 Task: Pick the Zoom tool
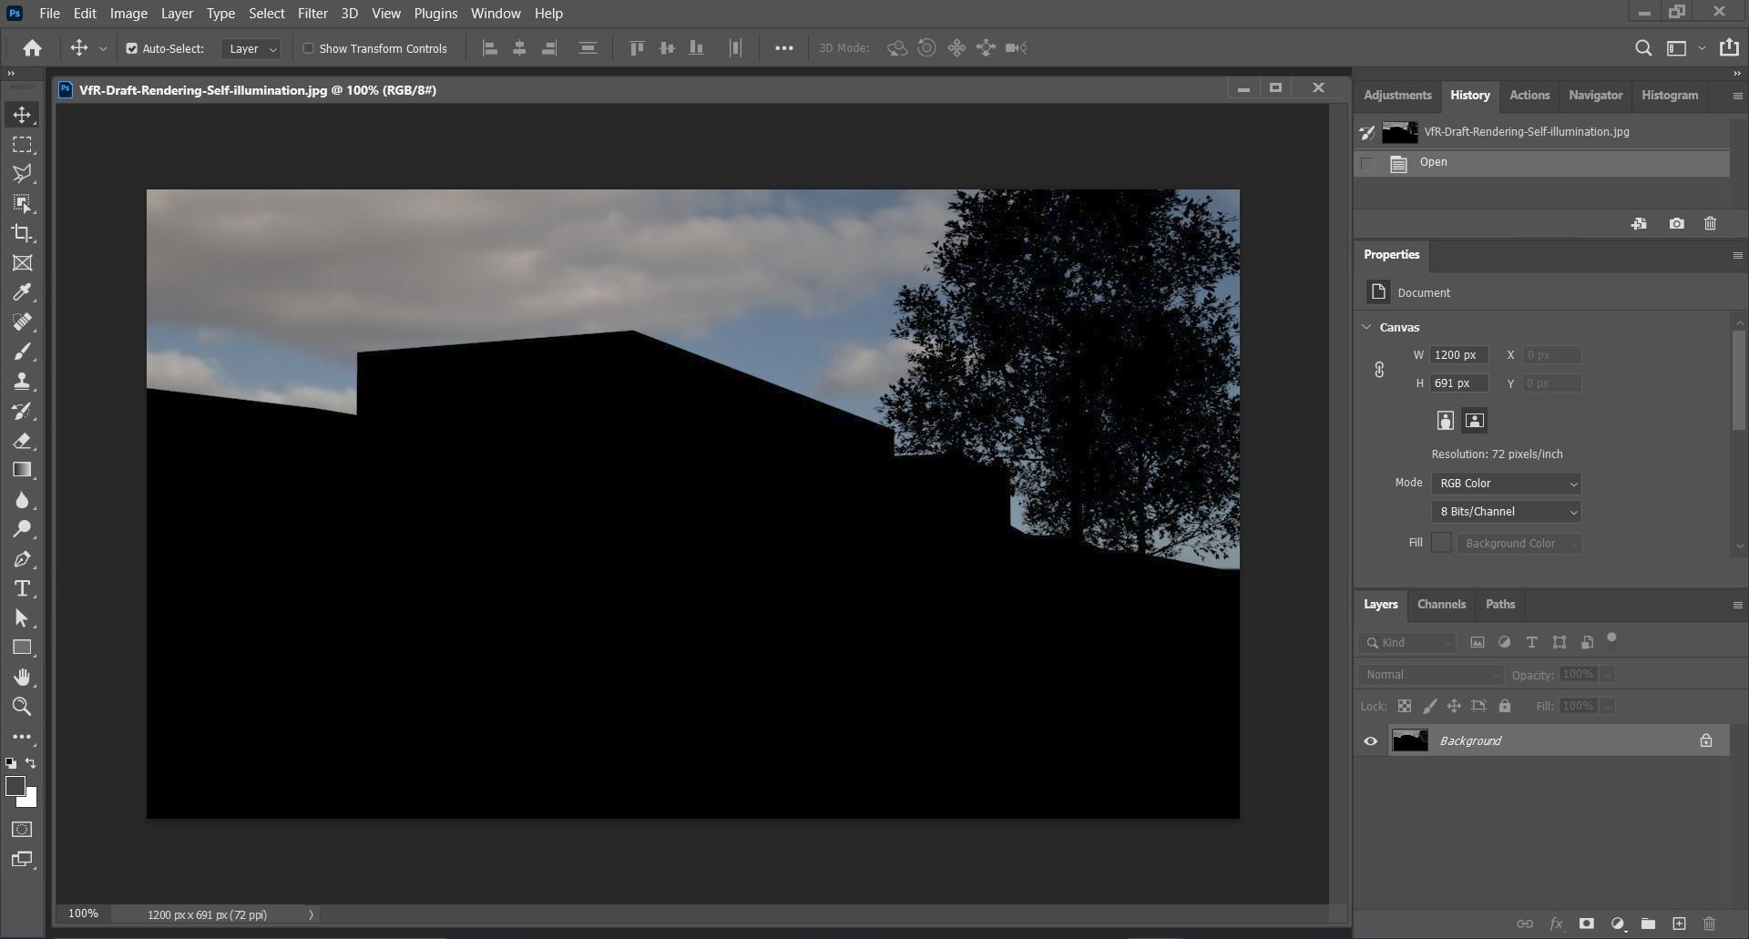click(22, 706)
